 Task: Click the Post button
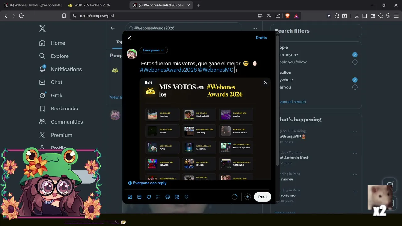tap(263, 197)
